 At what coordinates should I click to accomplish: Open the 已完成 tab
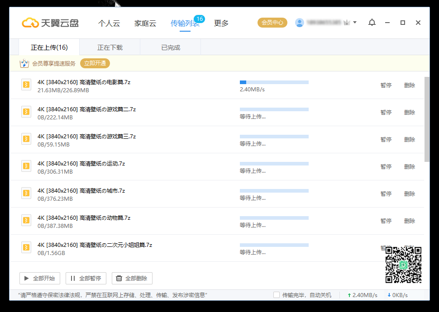pos(171,47)
